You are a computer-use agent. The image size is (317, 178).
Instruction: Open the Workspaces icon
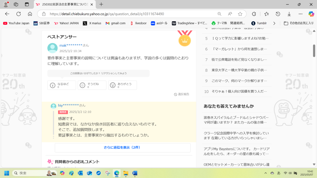[16, 4]
